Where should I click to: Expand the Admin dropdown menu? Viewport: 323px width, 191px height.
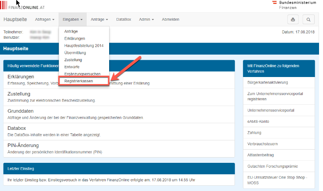pos(146,19)
